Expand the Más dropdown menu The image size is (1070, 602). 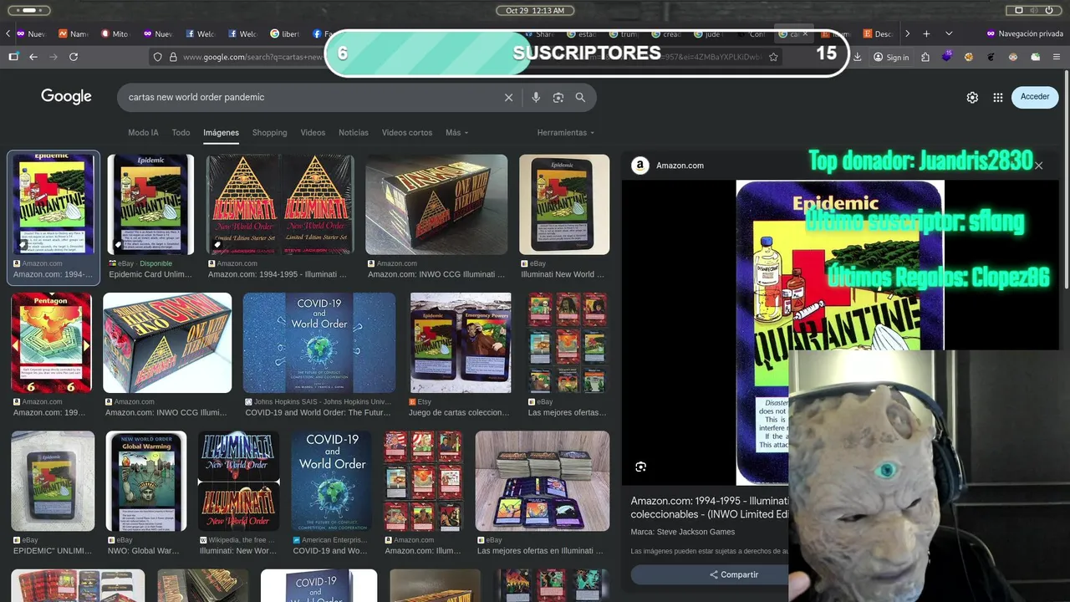[x=456, y=132]
